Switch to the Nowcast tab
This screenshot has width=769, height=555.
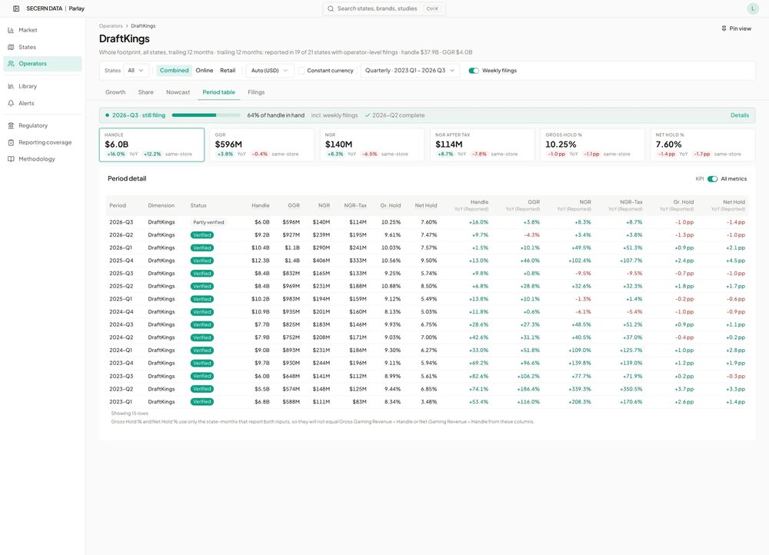pos(178,92)
